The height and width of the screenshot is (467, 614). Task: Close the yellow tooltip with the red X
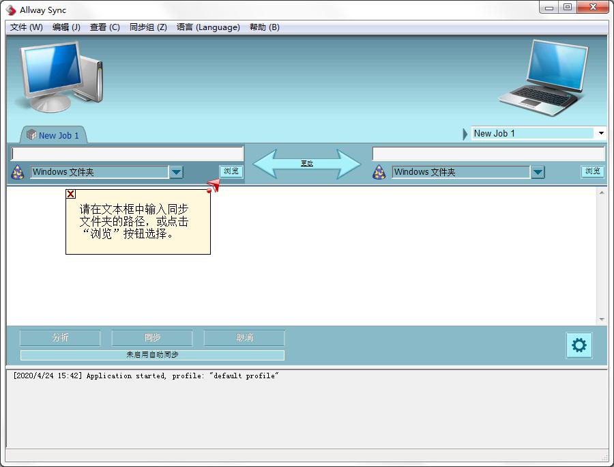click(70, 194)
